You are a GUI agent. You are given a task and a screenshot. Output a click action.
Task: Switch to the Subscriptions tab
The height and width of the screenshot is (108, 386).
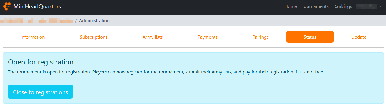point(93,37)
